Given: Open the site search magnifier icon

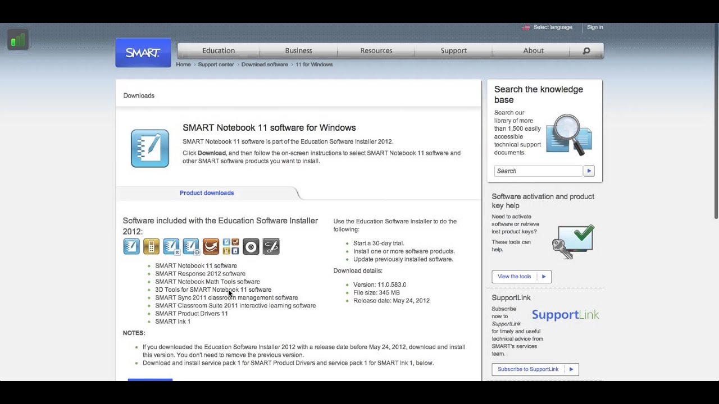Looking at the screenshot, I should (x=586, y=50).
